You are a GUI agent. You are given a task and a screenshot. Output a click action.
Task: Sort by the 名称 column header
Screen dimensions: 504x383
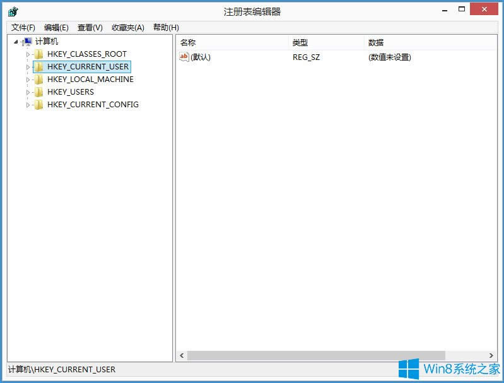[232, 42]
